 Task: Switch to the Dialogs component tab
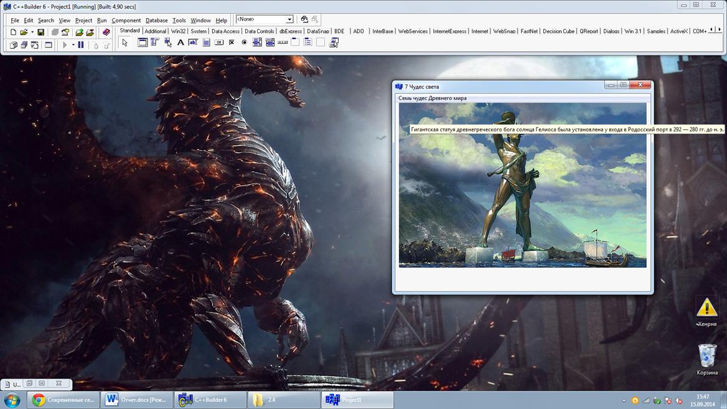[x=611, y=31]
